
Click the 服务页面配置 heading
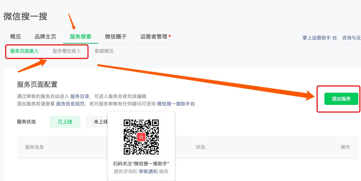point(37,84)
